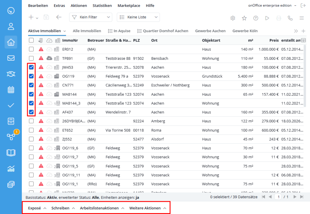Expand the Exposé actions

[37, 208]
